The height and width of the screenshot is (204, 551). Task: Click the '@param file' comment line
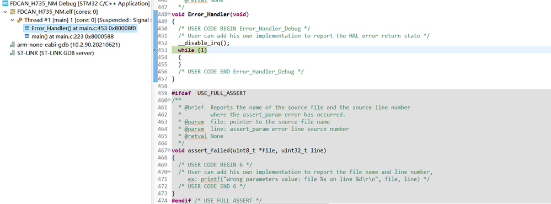point(254,122)
